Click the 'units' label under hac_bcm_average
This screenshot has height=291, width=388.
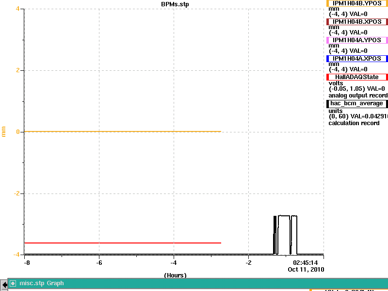(336, 111)
